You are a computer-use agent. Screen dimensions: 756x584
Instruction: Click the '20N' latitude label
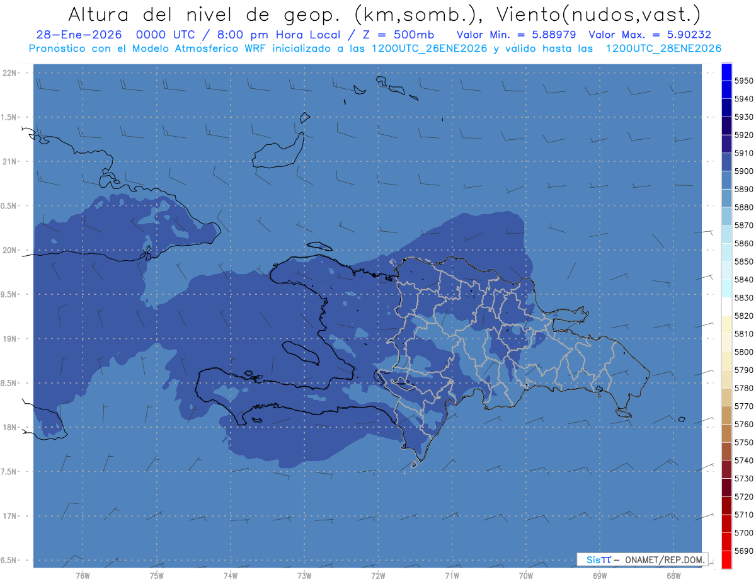click(9, 250)
